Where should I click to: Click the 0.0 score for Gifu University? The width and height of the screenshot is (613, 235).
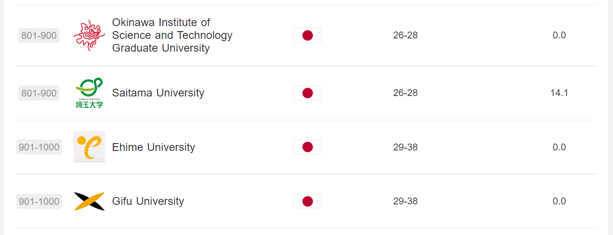[559, 201]
